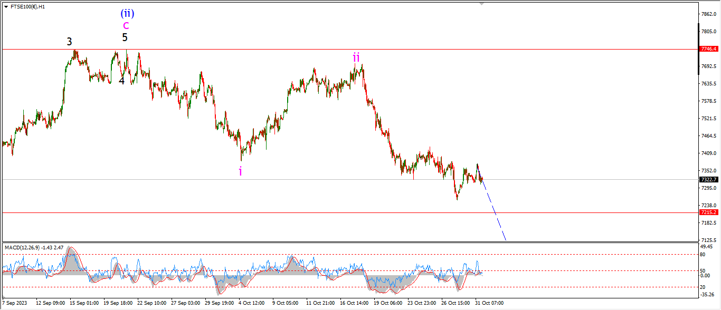Click the black 7322.7 current price tag
This screenshot has width=721, height=310.
pyautogui.click(x=708, y=180)
